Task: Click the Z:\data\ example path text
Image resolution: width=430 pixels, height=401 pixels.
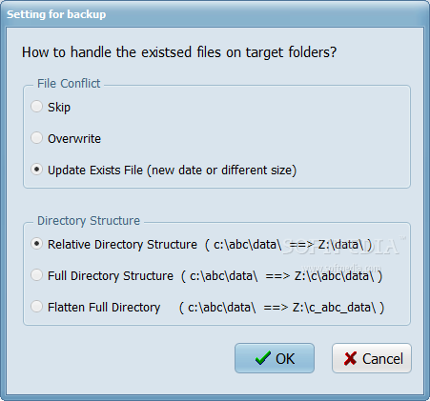Action: coord(341,245)
